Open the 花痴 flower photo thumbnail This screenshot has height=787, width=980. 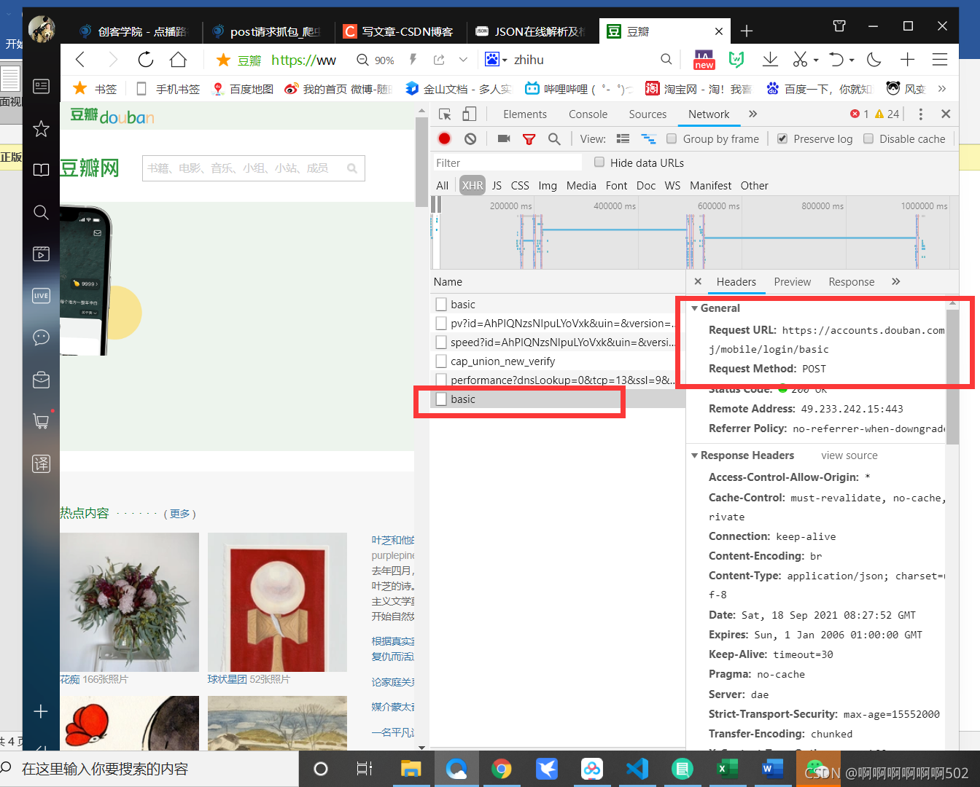[x=129, y=602]
